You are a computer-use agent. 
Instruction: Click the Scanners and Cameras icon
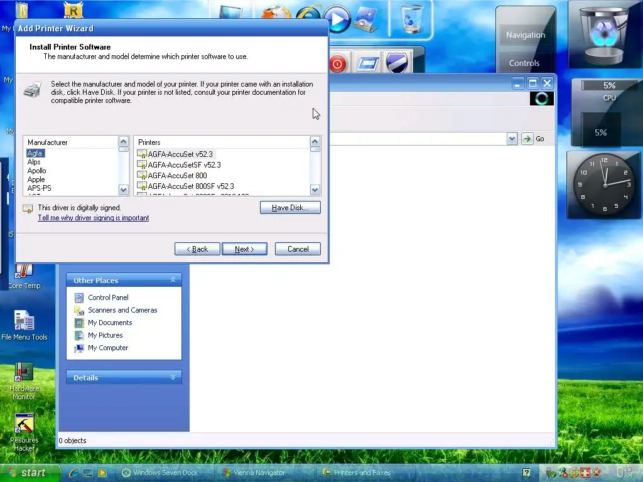[x=79, y=310]
